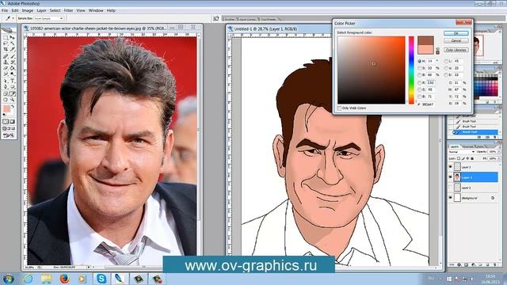Open the Window menu

pyautogui.click(x=96, y=10)
